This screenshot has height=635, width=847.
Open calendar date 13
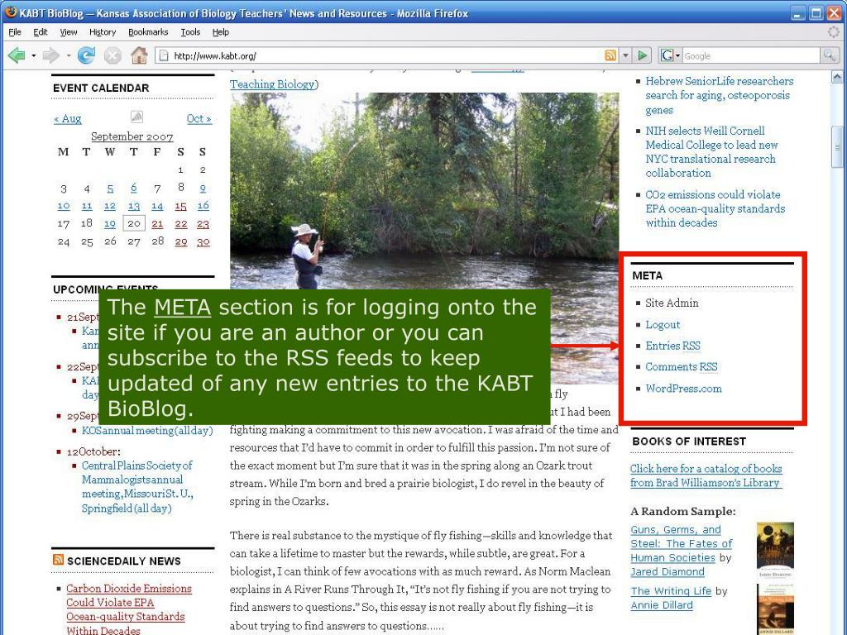(x=134, y=206)
